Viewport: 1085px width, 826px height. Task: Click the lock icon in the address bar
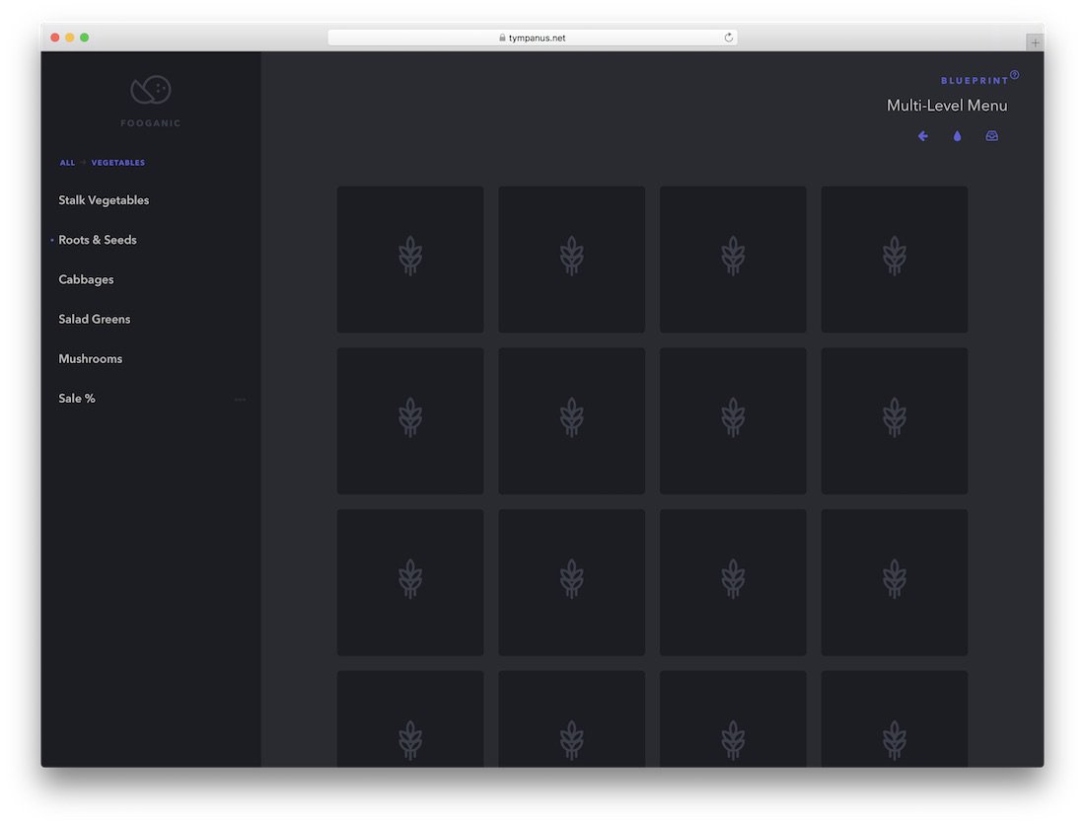coord(502,38)
